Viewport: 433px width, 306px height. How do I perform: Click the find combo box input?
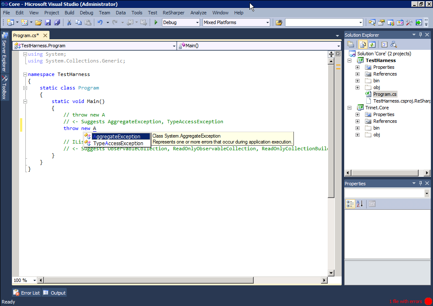point(322,23)
